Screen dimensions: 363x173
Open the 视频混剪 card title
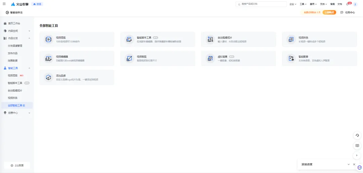61,37
